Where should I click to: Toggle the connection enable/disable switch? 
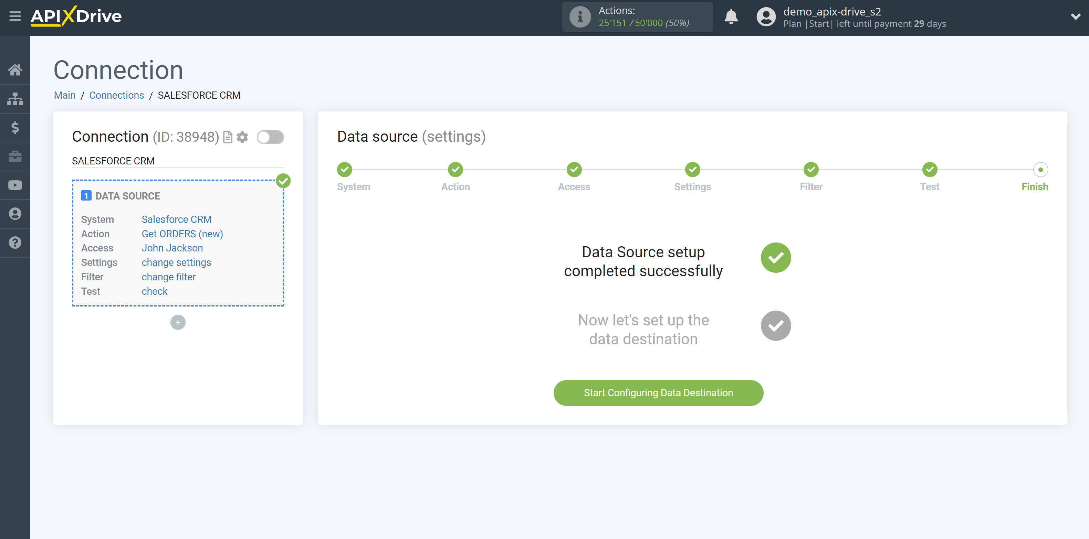(270, 137)
